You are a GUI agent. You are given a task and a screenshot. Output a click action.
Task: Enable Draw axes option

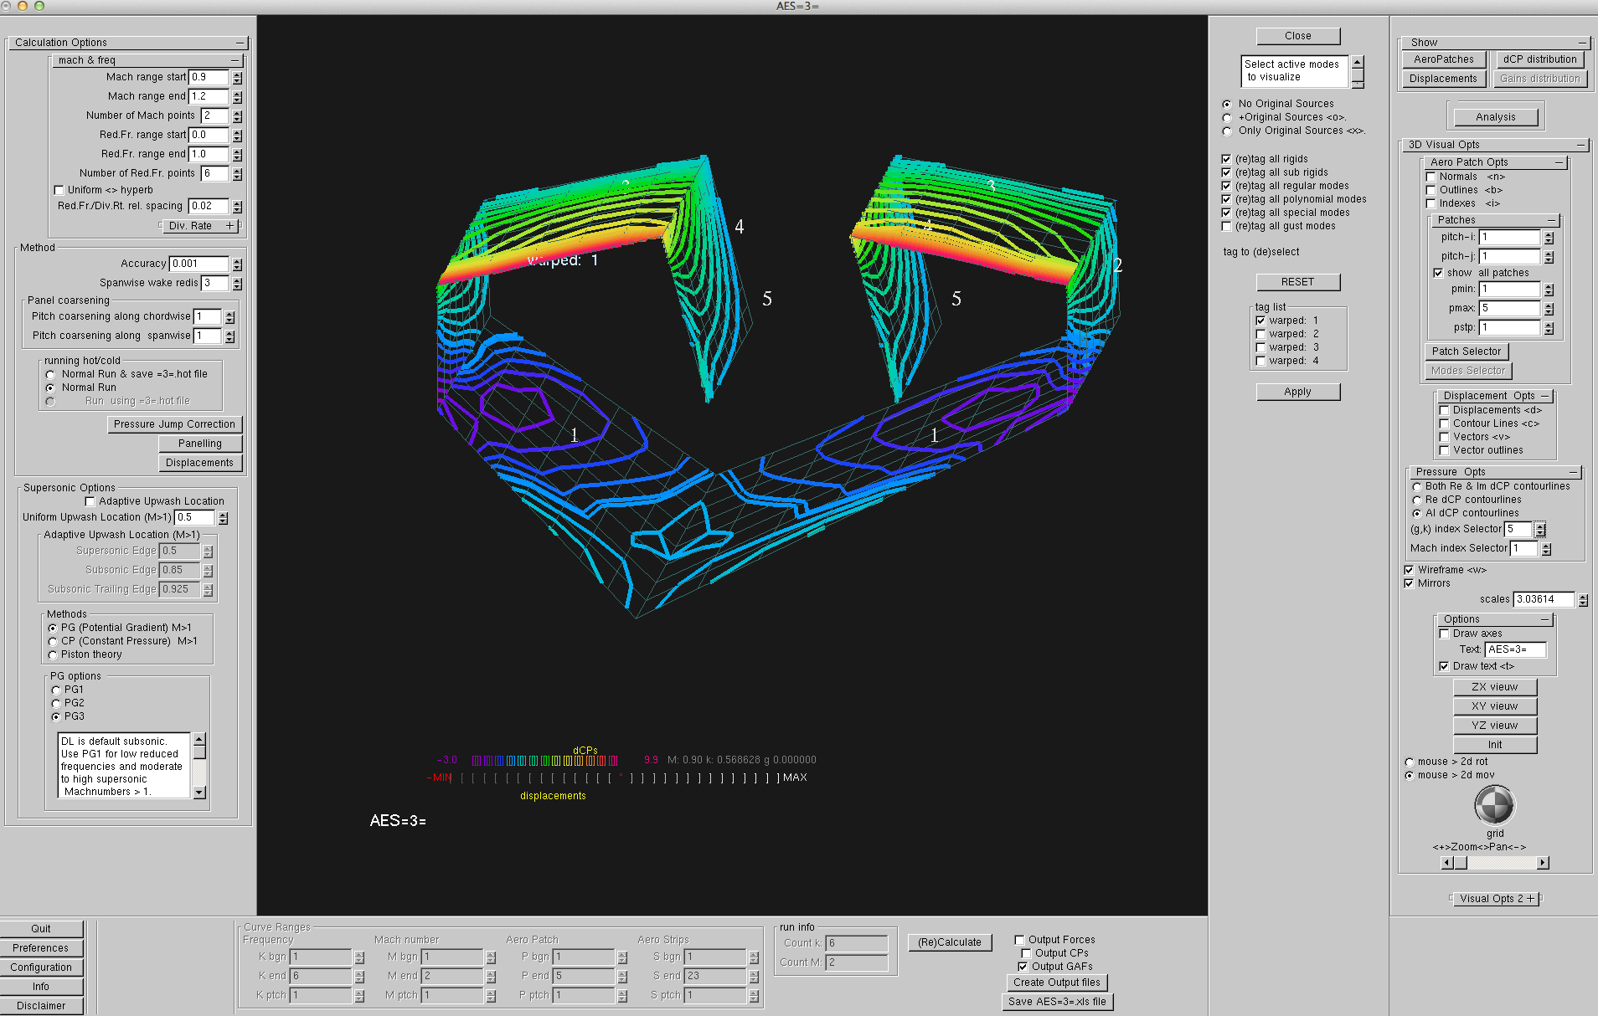pyautogui.click(x=1444, y=634)
